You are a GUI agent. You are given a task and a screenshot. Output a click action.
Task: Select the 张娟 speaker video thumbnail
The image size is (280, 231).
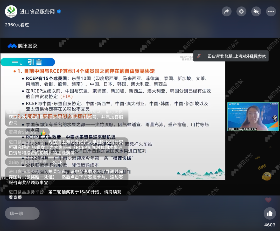[x=253, y=117]
